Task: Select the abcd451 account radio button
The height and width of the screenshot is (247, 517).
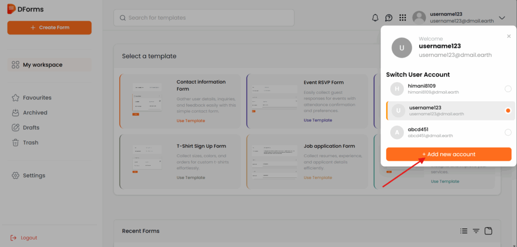Action: click(508, 132)
